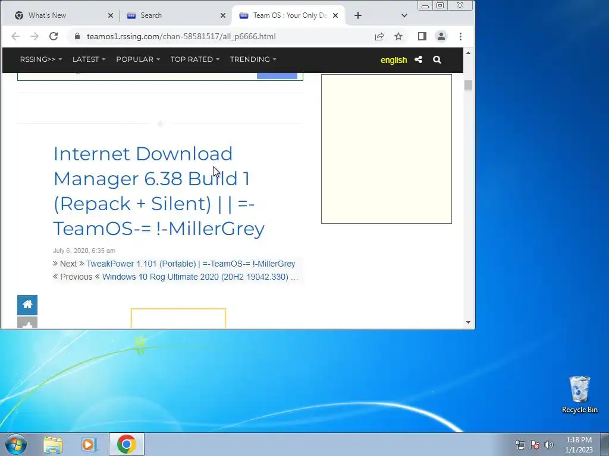Open a new tab with plus button
This screenshot has width=609, height=456.
(x=358, y=15)
